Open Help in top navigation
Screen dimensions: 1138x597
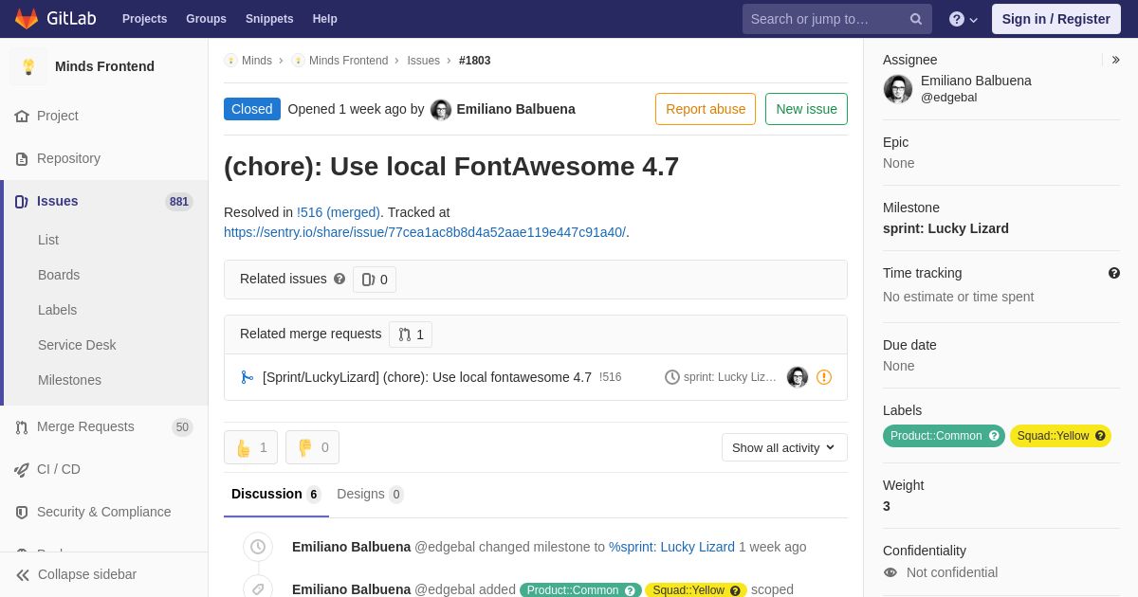(325, 19)
